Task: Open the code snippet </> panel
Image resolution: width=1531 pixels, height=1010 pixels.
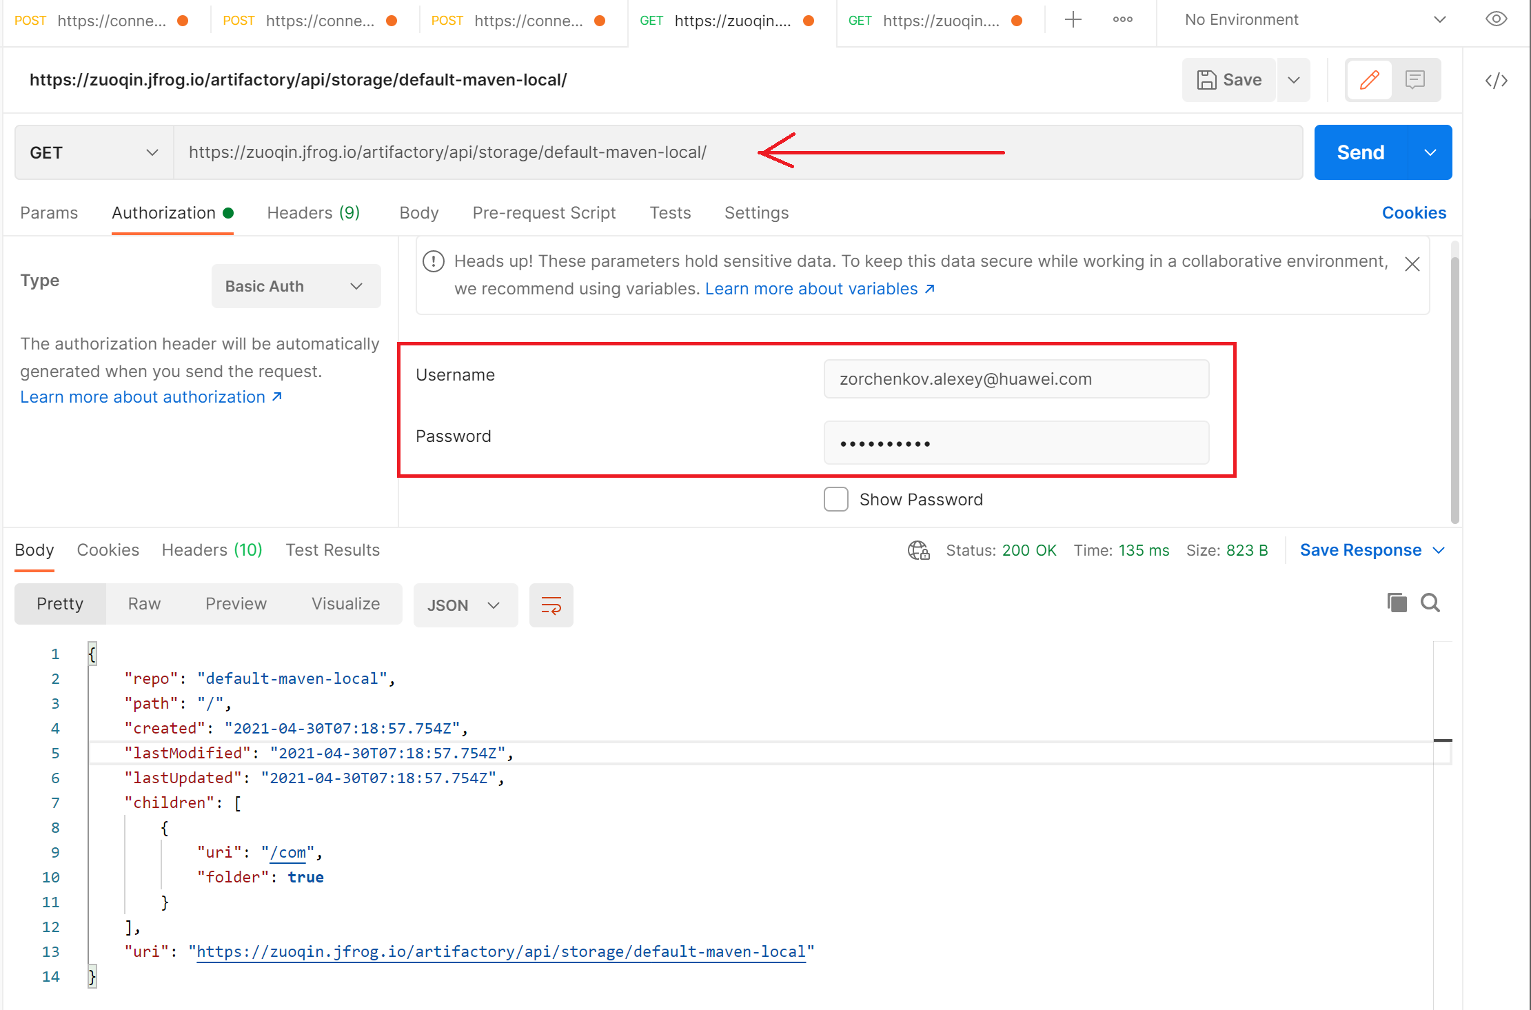Action: [1496, 80]
